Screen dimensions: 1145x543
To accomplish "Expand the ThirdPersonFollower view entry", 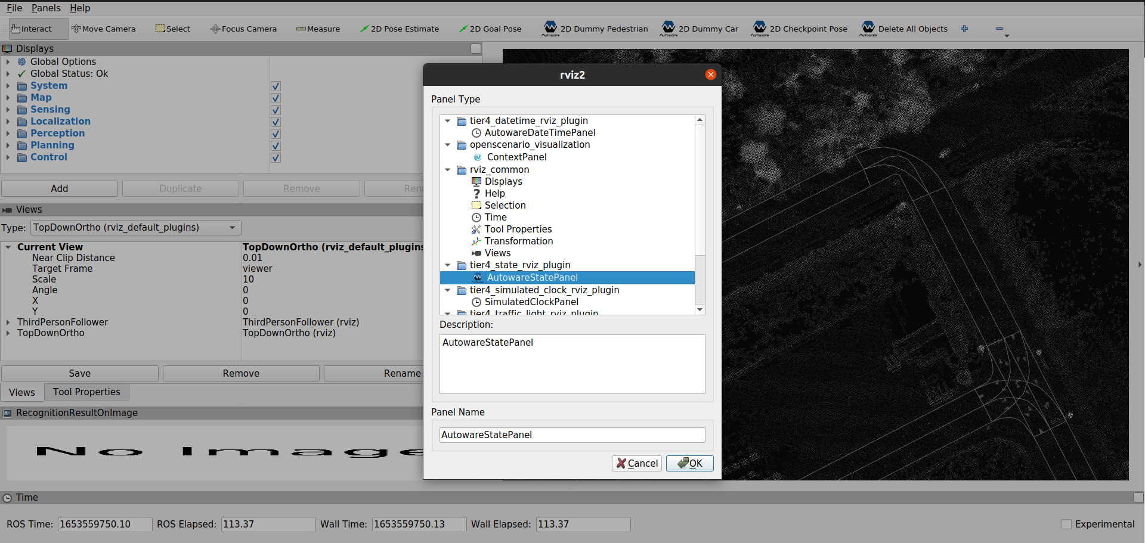I will pyautogui.click(x=8, y=322).
